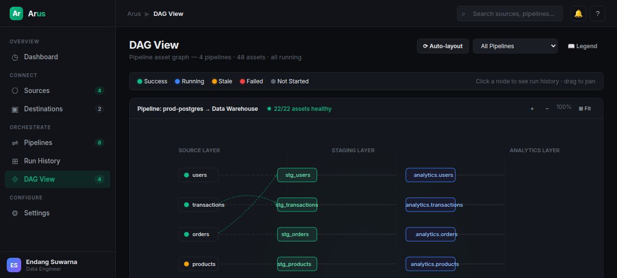Screen dimensions: 617x278
Task: Click the Sources count badge 4
Action: 99,91
